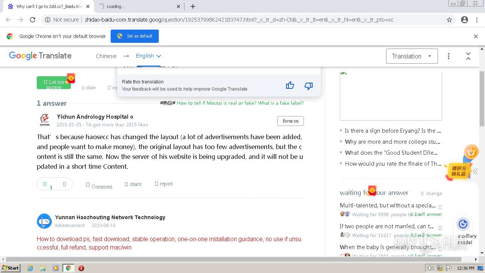Viewport: 485px width, 273px height.
Task: Select Chinese source language
Action: coord(106,56)
